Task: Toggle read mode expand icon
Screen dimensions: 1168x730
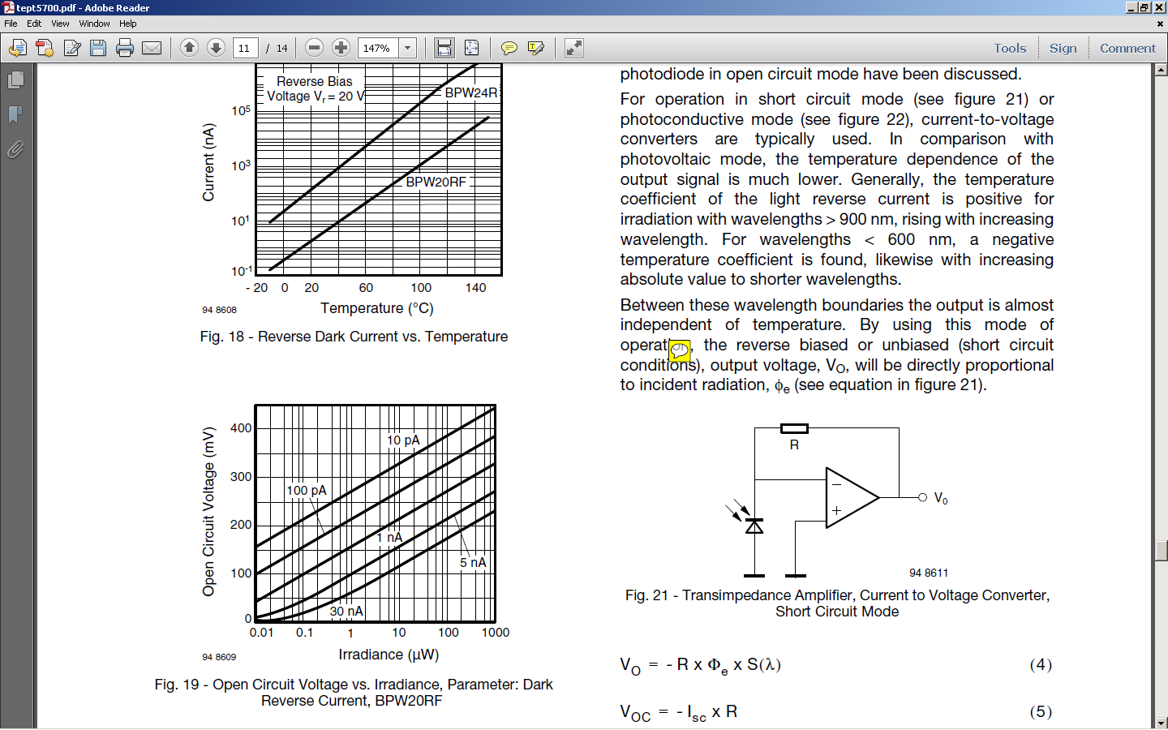Action: coord(574,48)
